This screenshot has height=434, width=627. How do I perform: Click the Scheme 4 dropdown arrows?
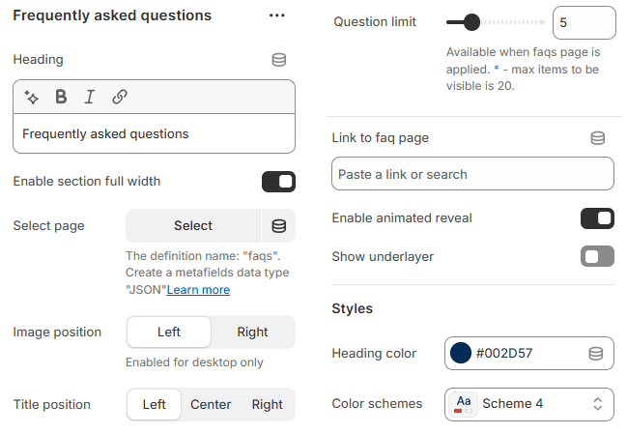[x=597, y=404]
